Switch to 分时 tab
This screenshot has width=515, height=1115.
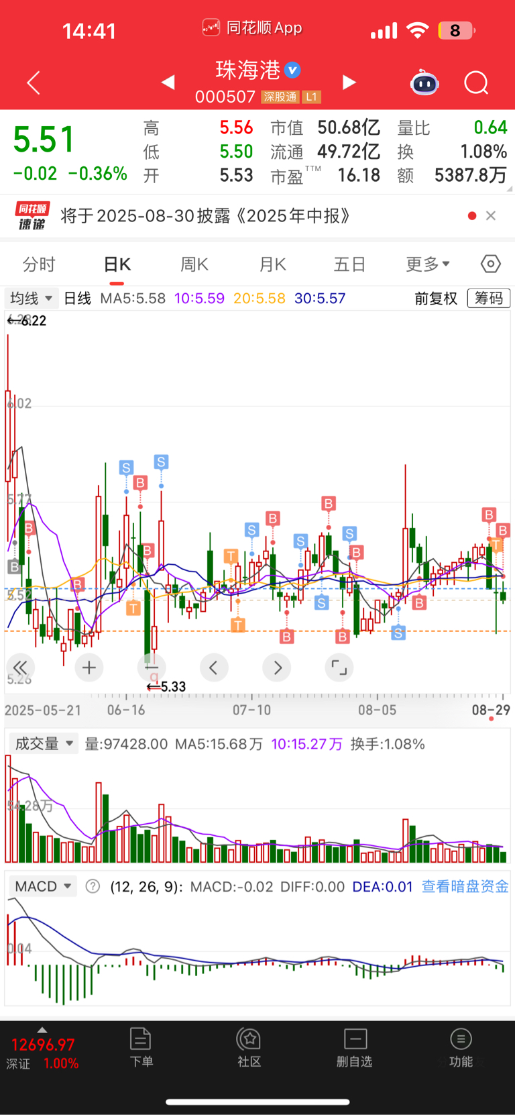[x=39, y=264]
